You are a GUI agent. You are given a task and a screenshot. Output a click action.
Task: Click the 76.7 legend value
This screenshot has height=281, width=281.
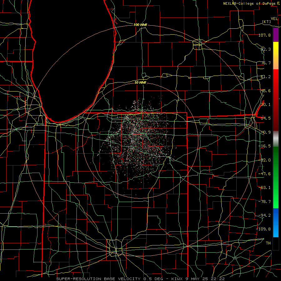(x=266, y=63)
